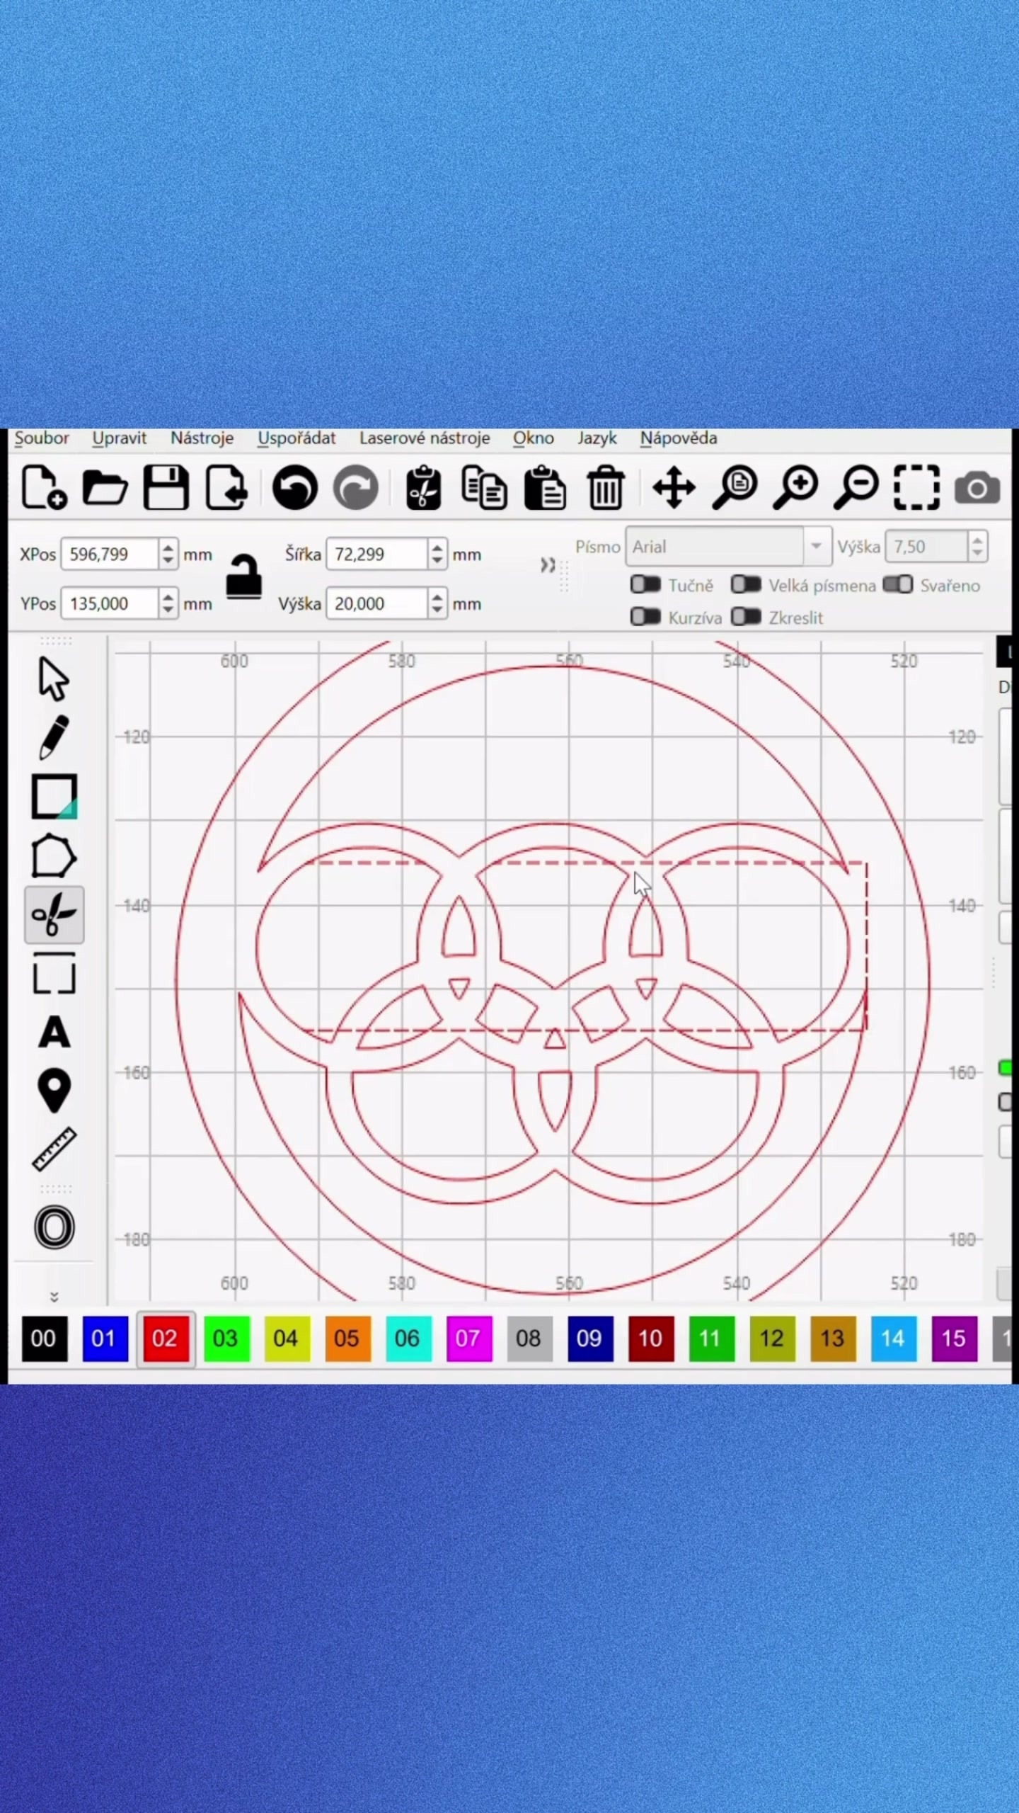The width and height of the screenshot is (1019, 1813).
Task: Toggle the Svařeno switch
Action: [x=898, y=585]
